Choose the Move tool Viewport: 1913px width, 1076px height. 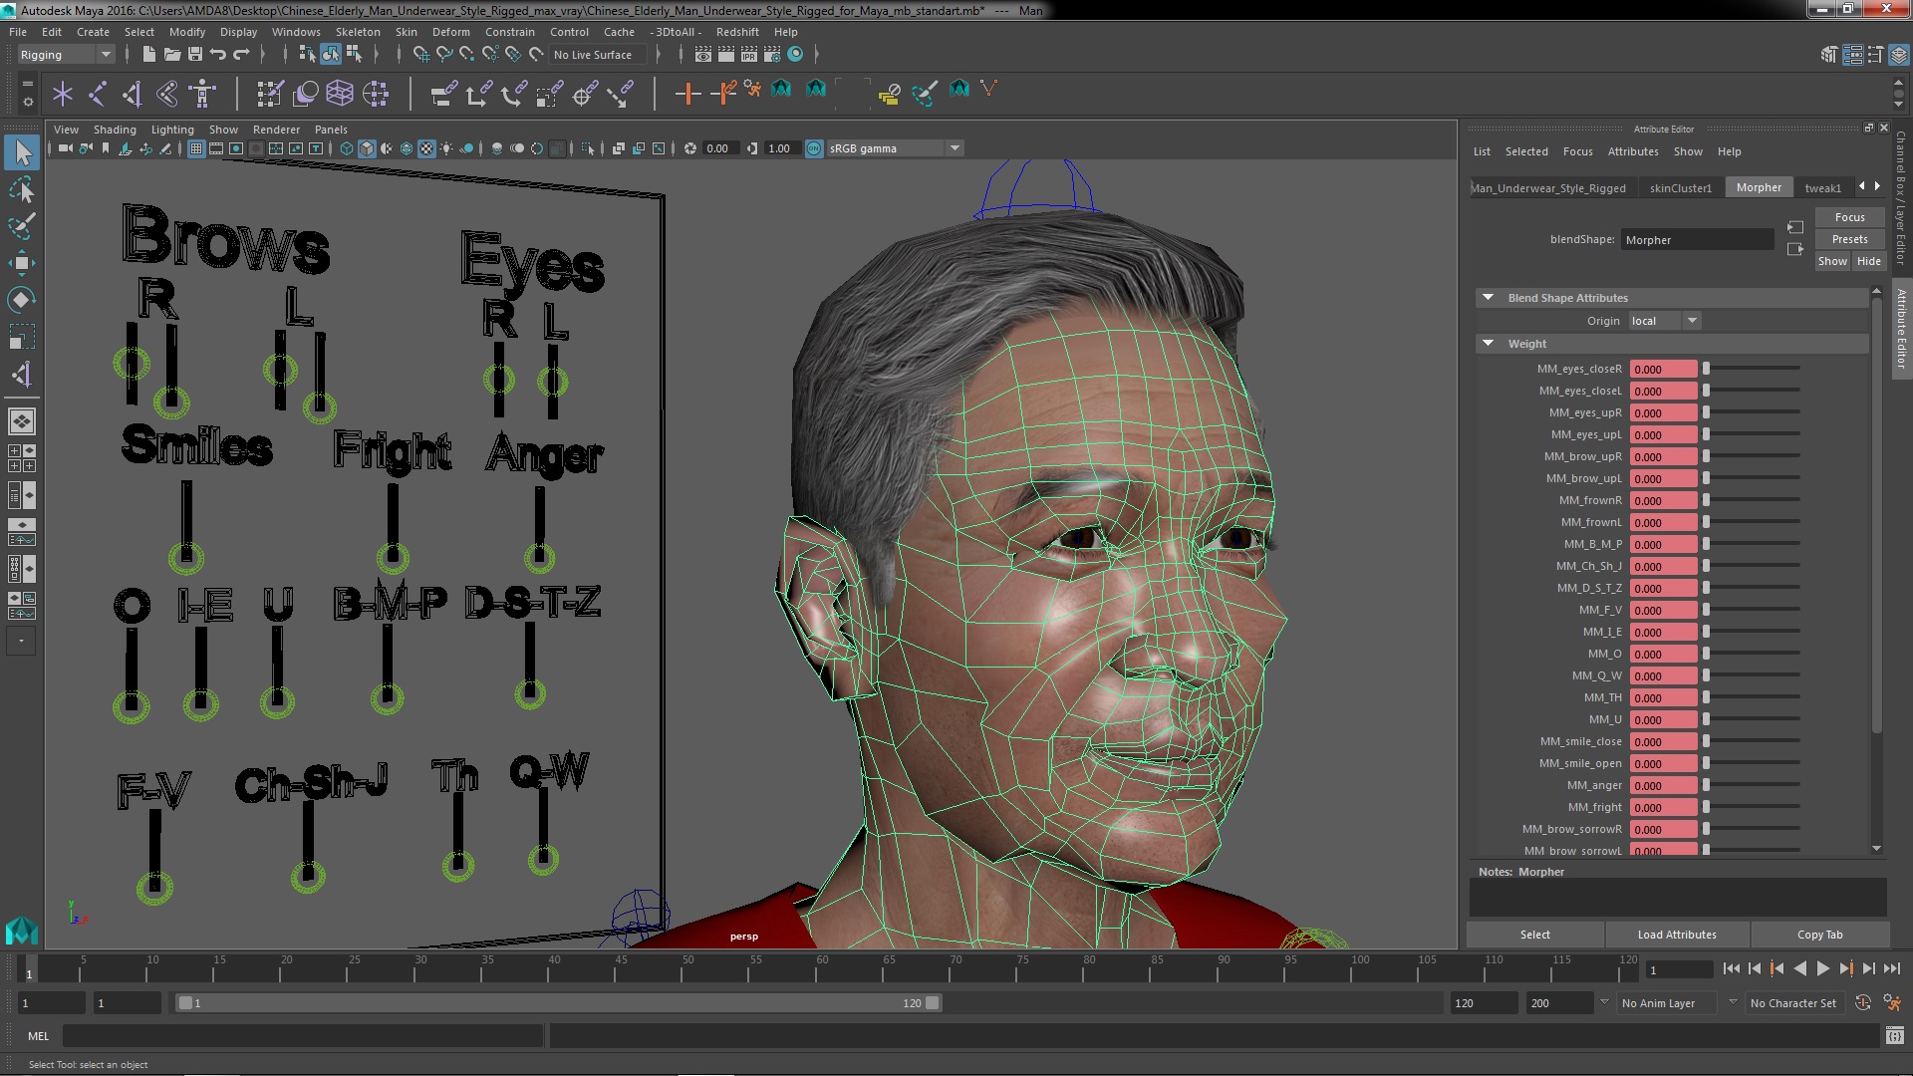click(x=22, y=263)
